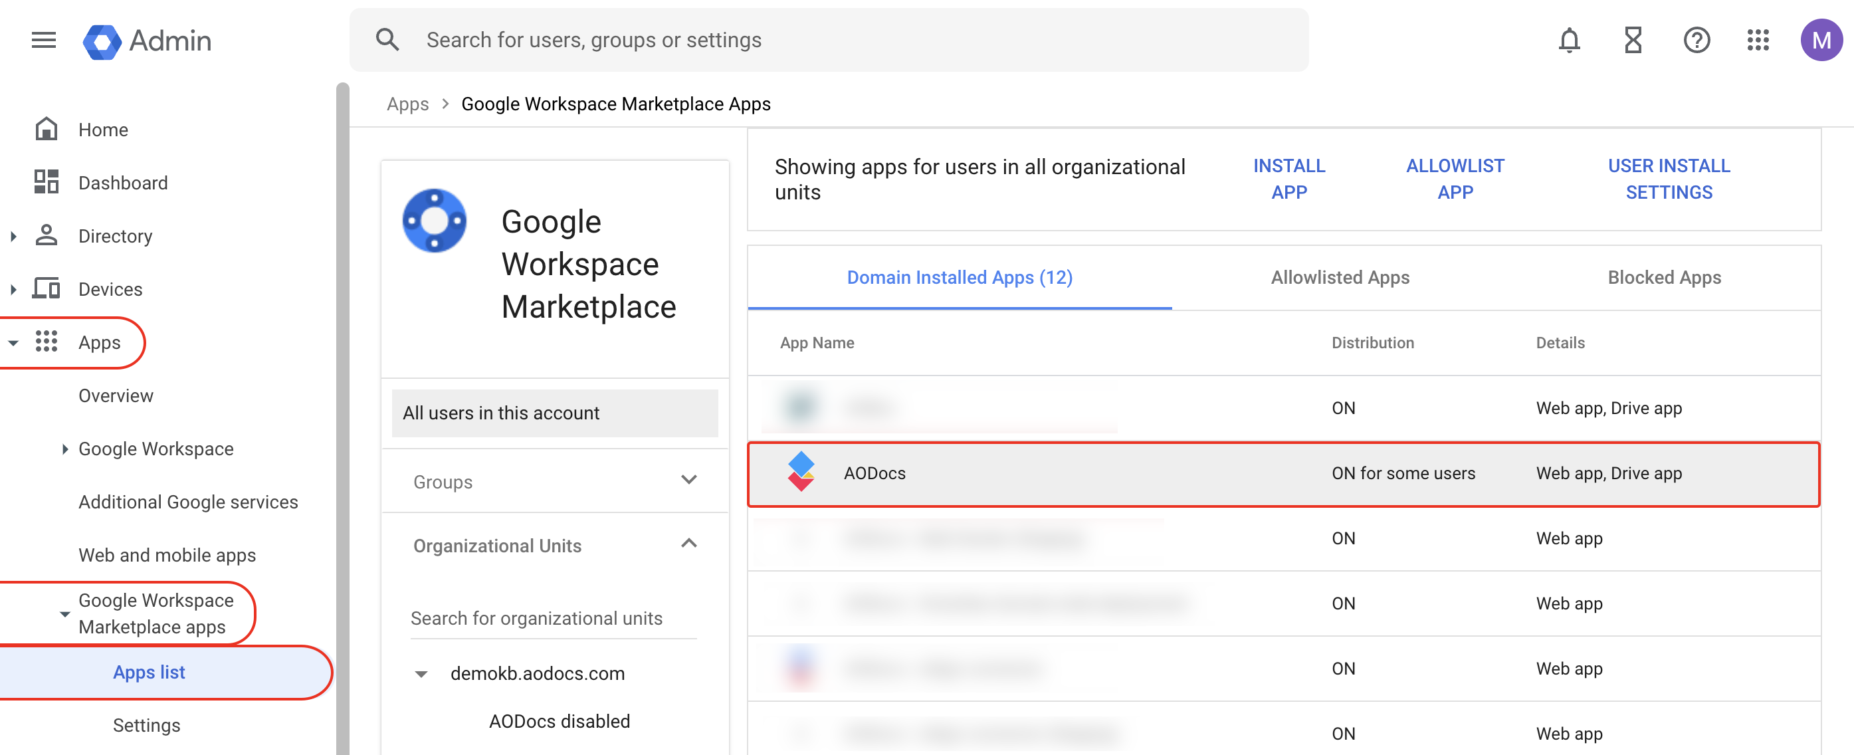Click the Details column header
Screen dimensions: 1854x755
coord(1560,342)
